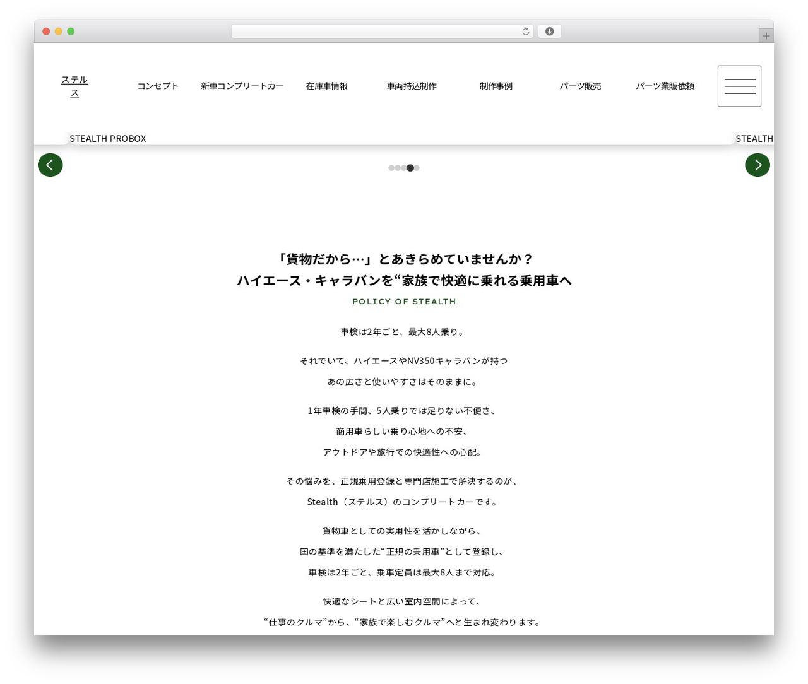The image size is (808, 684).
Task: Open パーツ業販依頼 navigation link
Action: [665, 86]
